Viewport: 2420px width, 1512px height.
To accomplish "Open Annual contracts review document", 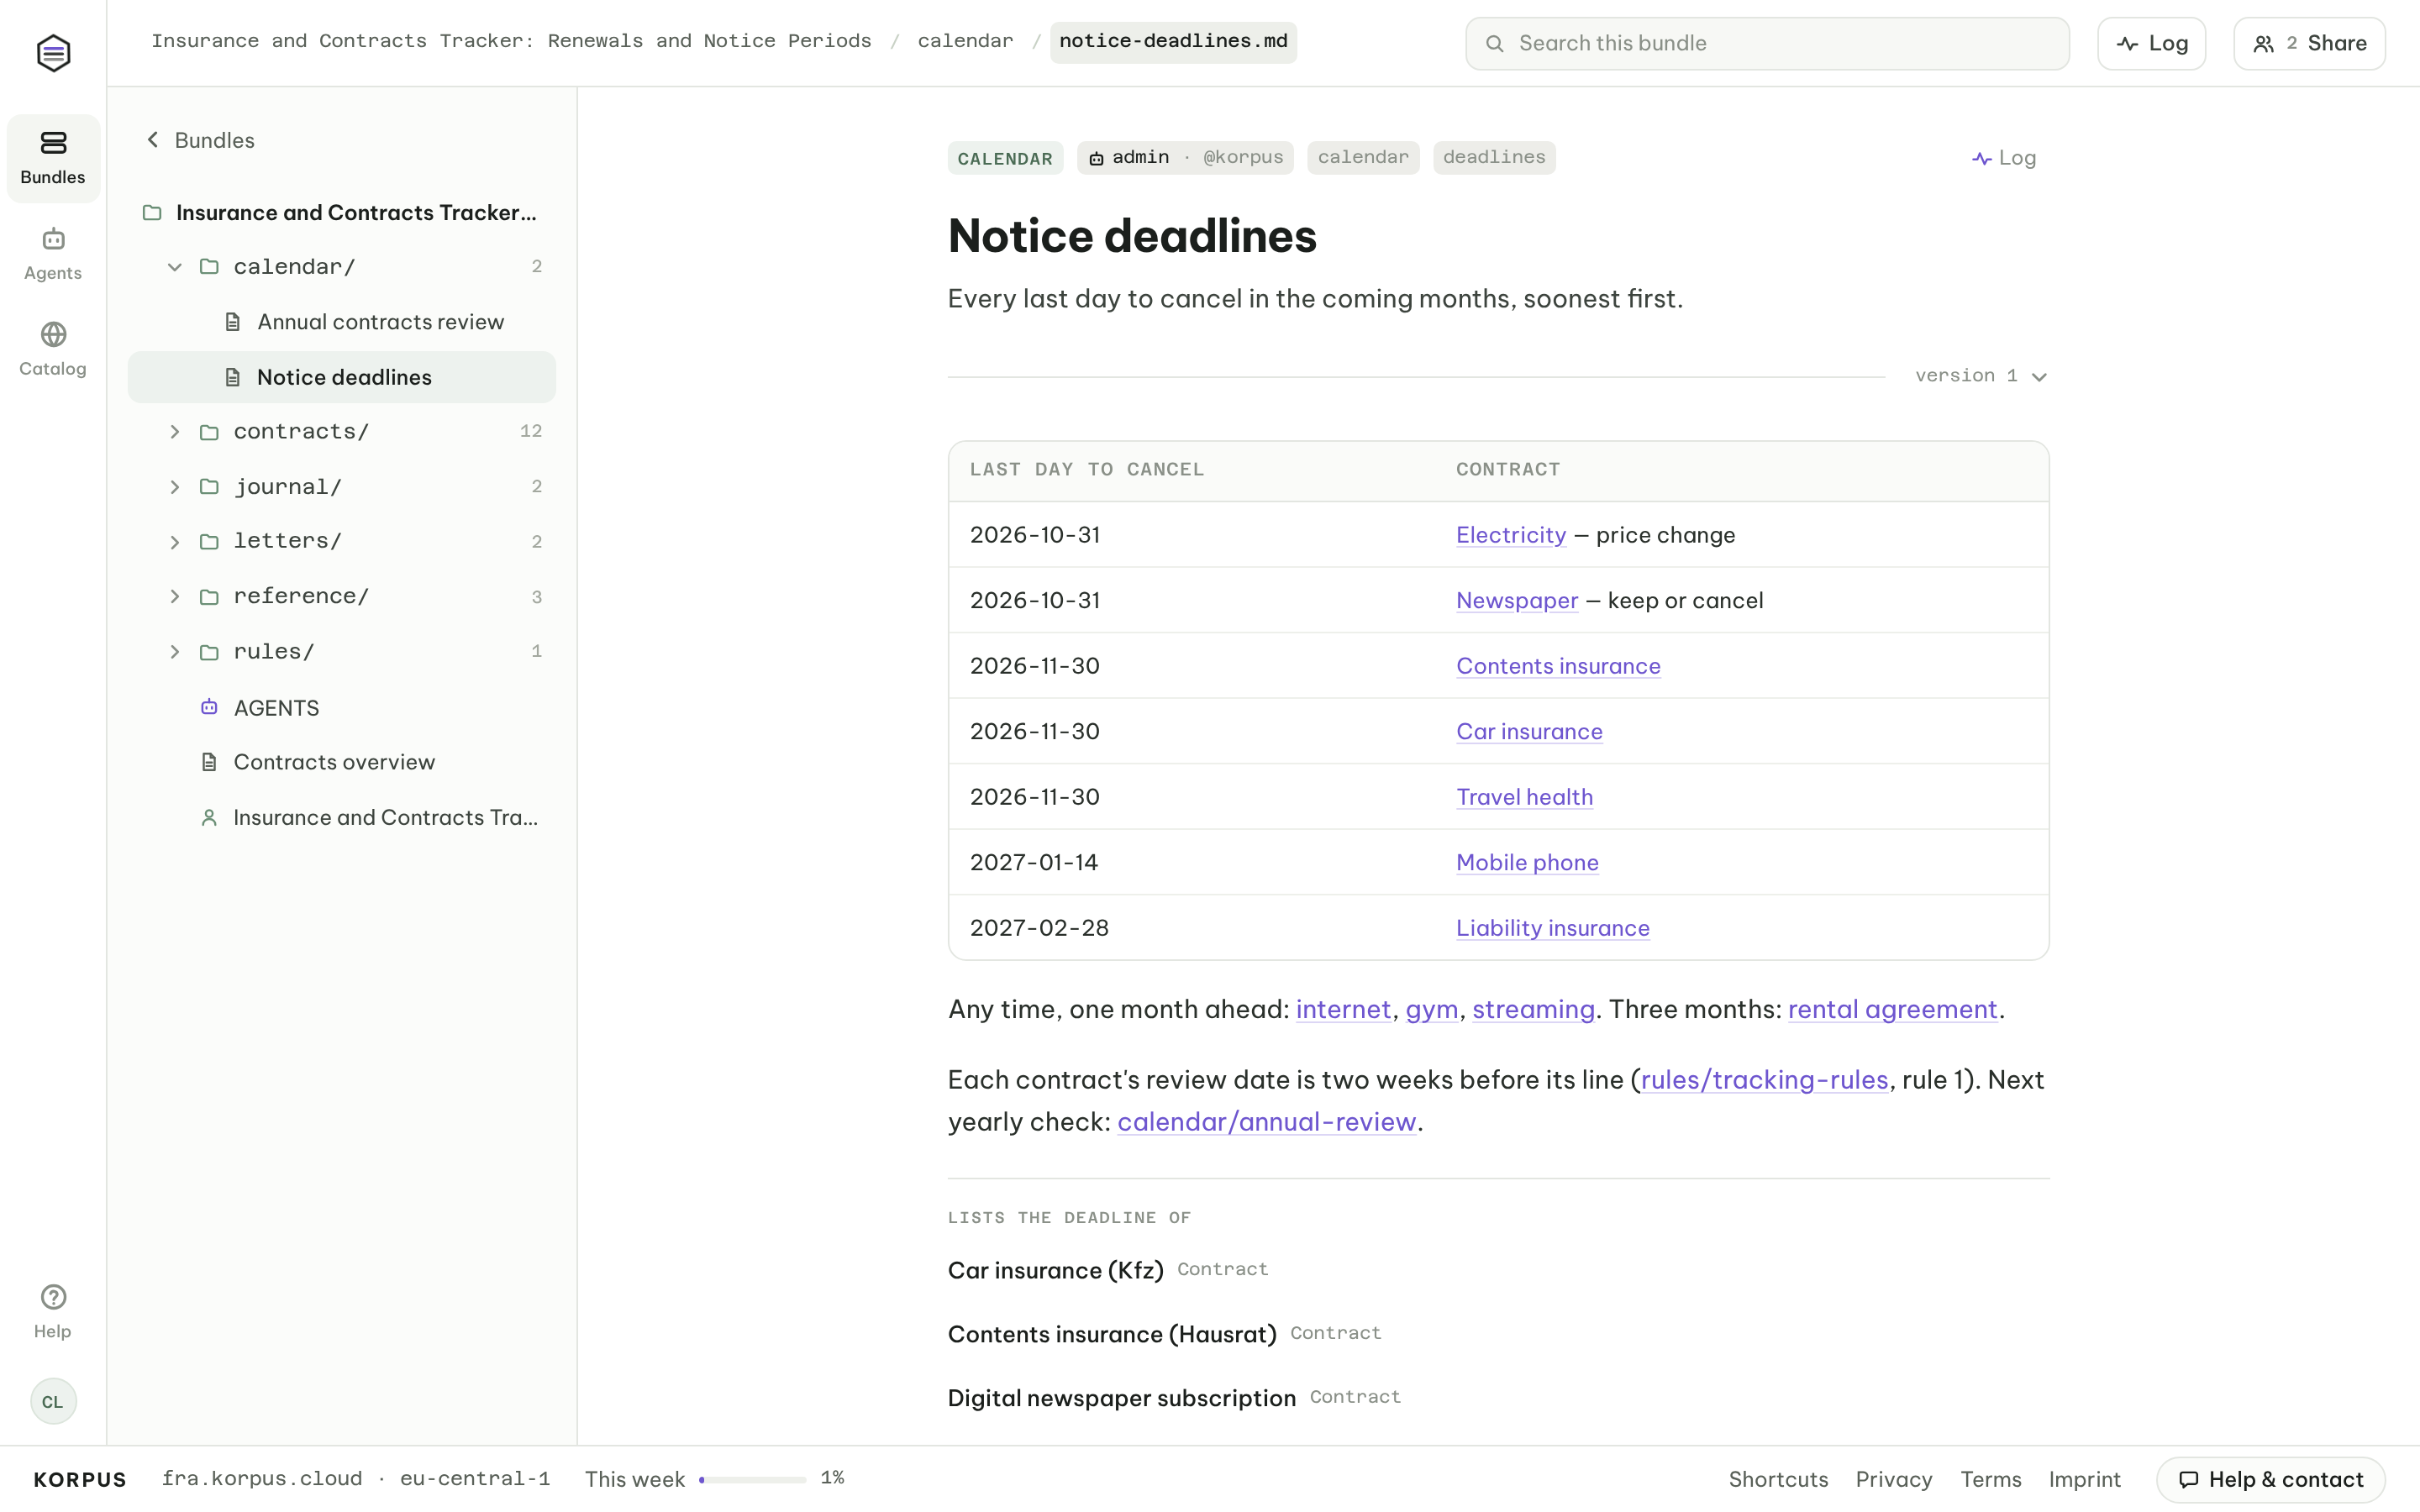I will pyautogui.click(x=341, y=322).
